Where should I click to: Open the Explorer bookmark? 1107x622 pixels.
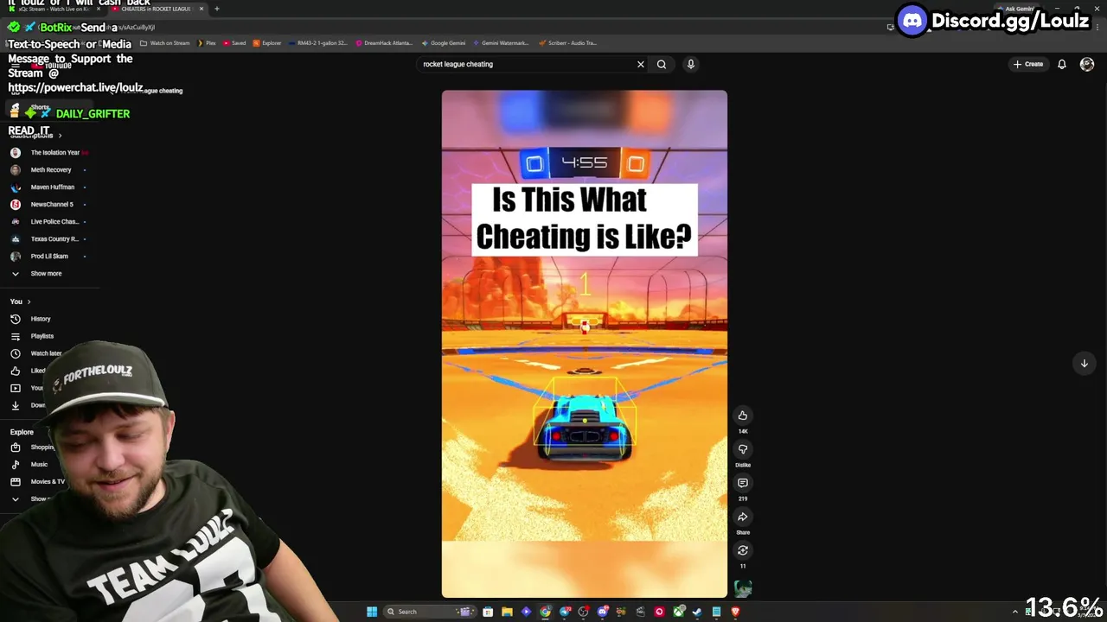coord(267,42)
